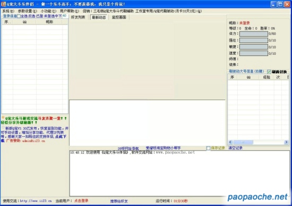Click the scrollbar right arrow under the 刷被动 table
Image resolution: width=292 pixels, height=206 pixels.
coord(286,142)
